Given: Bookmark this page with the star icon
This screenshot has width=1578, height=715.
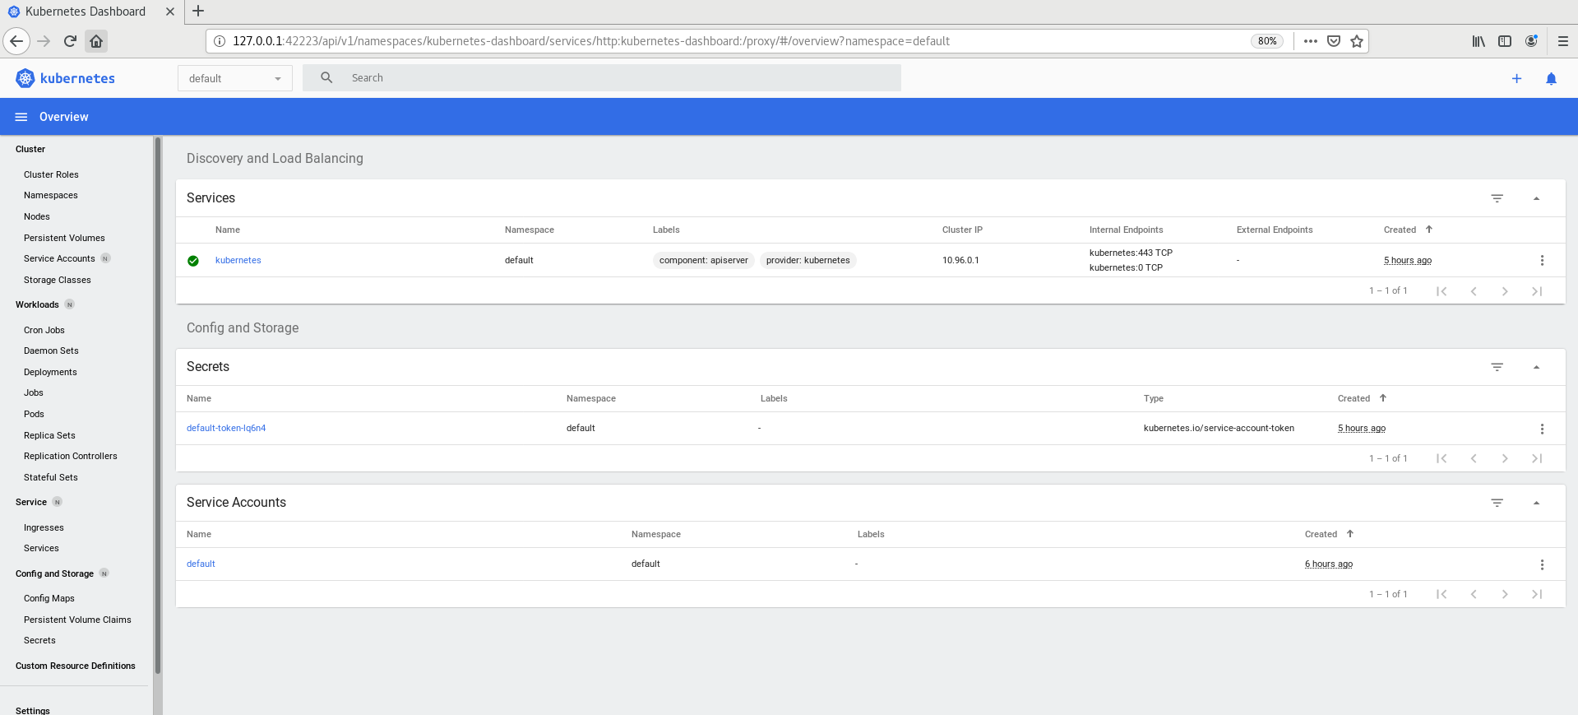Looking at the screenshot, I should [x=1357, y=41].
